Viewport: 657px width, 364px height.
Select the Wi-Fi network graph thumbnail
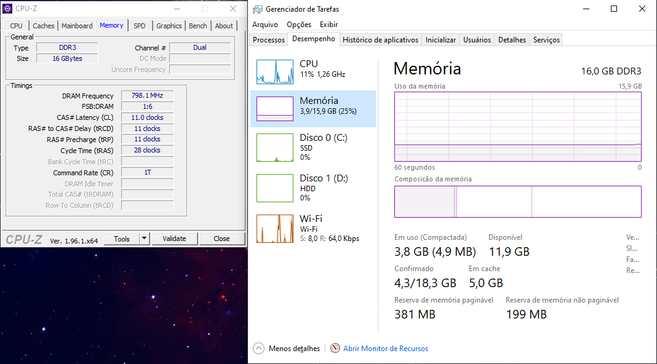coord(275,229)
